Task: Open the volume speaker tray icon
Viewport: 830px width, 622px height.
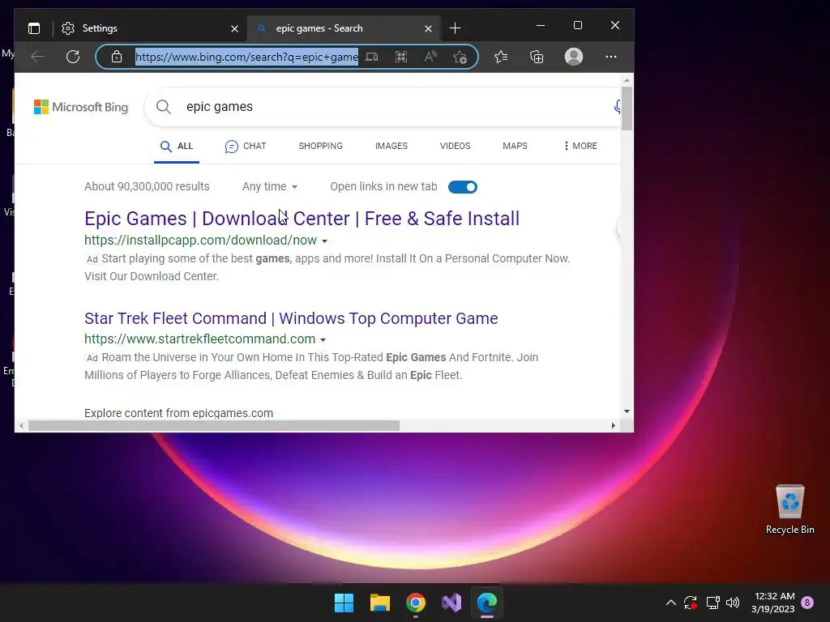Action: pos(733,603)
